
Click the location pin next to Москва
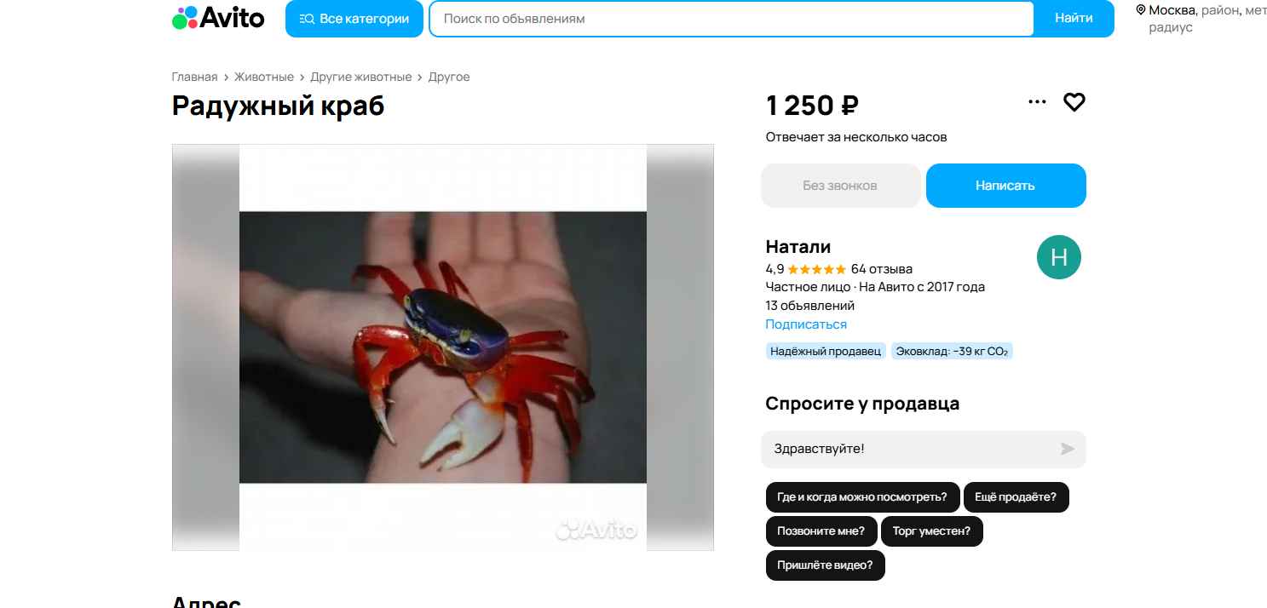[1141, 10]
